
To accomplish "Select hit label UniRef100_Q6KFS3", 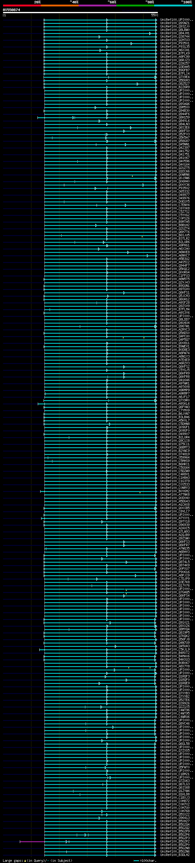I will click(x=175, y=541).
